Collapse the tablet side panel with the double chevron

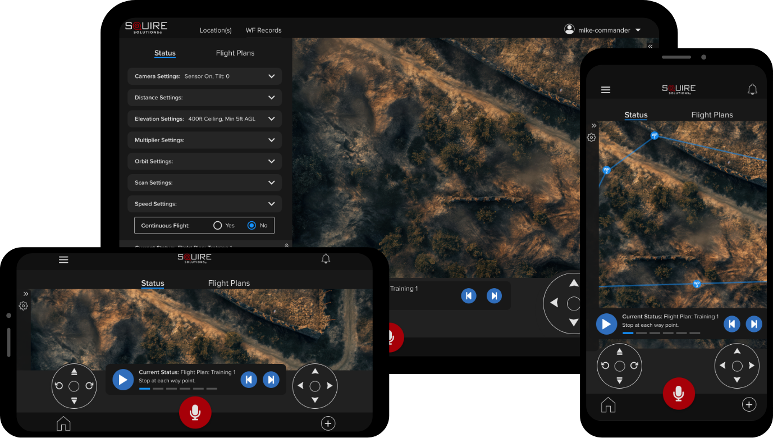tap(650, 47)
